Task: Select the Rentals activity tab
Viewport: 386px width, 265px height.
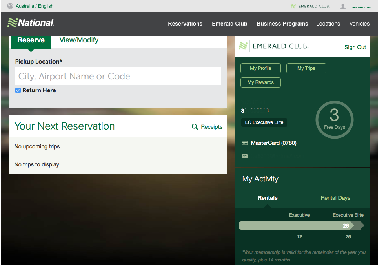Action: click(x=268, y=198)
